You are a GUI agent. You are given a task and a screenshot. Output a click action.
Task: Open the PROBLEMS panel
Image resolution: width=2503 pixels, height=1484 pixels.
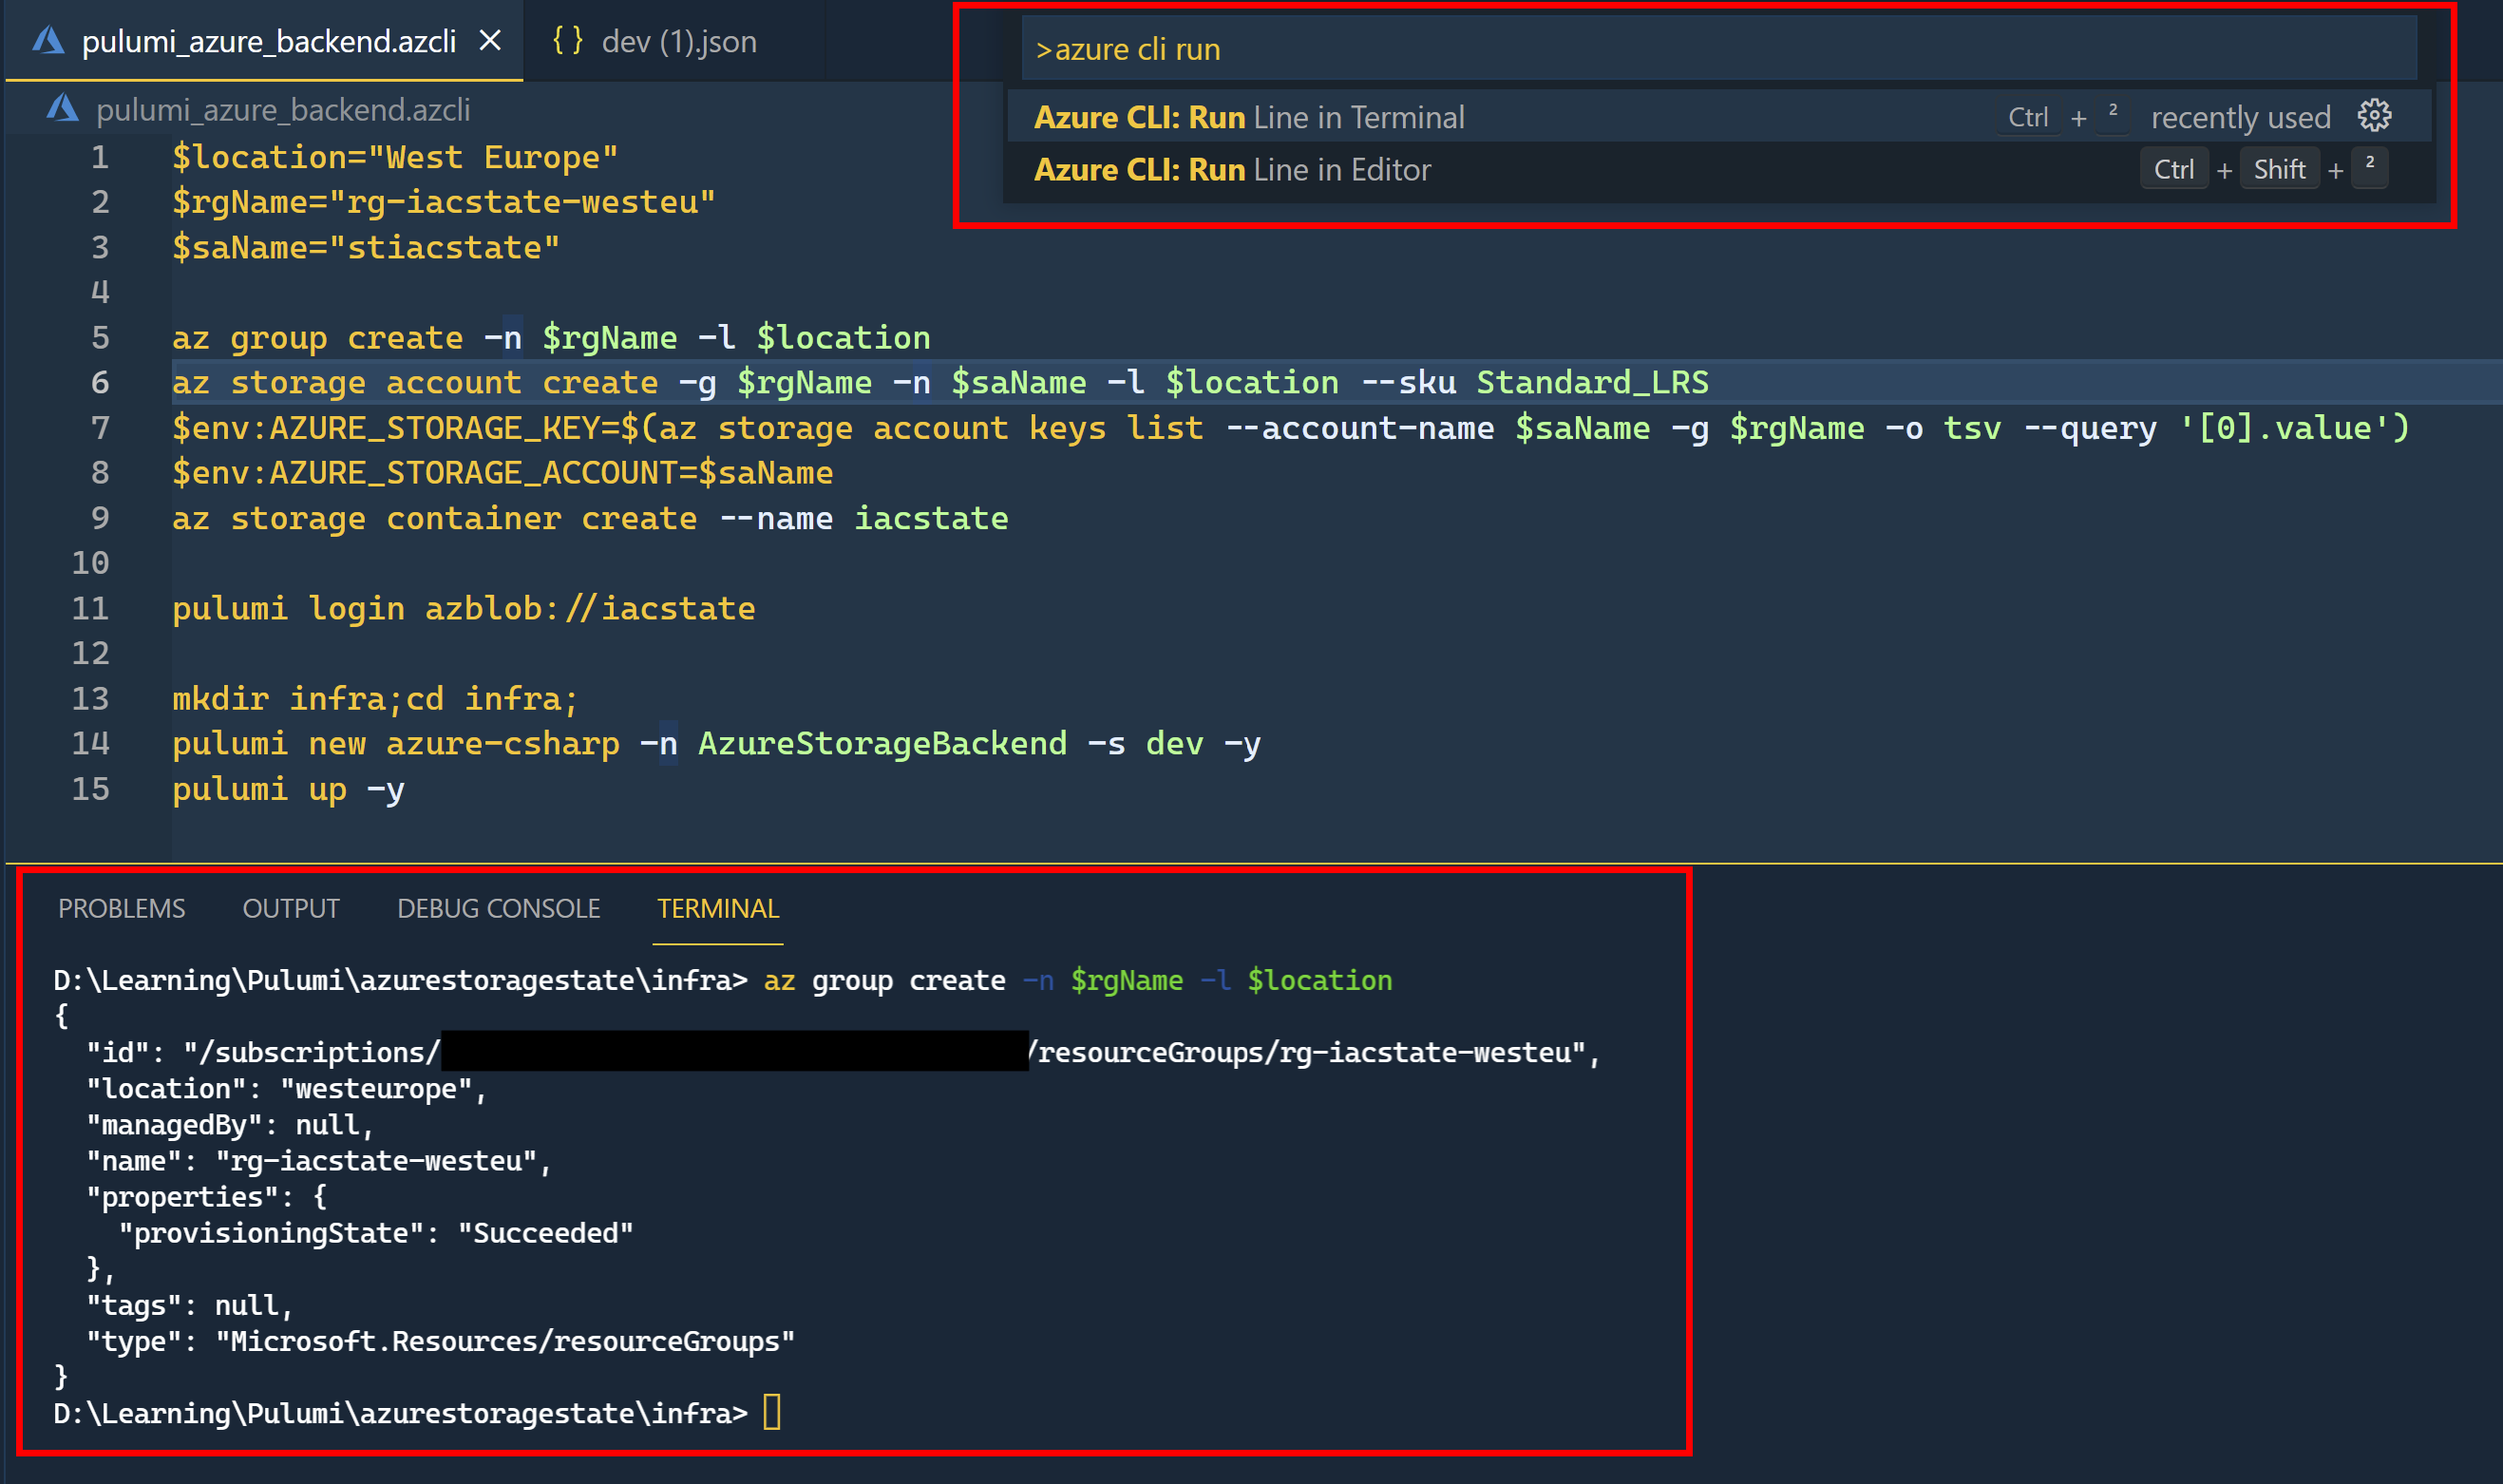[121, 908]
